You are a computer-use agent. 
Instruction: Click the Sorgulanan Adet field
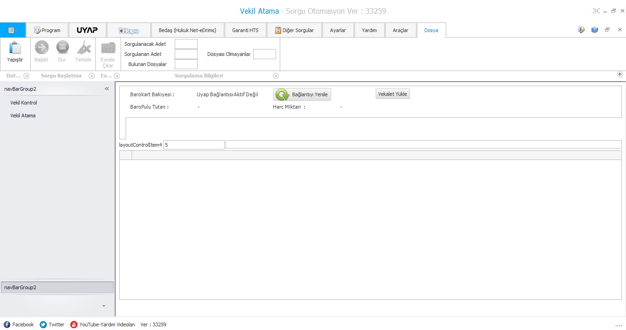[186, 54]
